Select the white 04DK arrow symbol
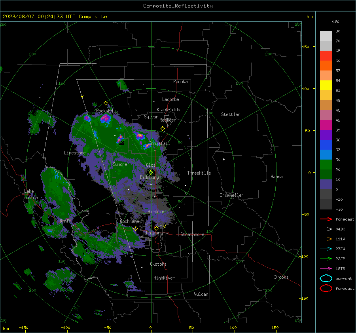This screenshot has width=356, height=333. tap(326, 229)
